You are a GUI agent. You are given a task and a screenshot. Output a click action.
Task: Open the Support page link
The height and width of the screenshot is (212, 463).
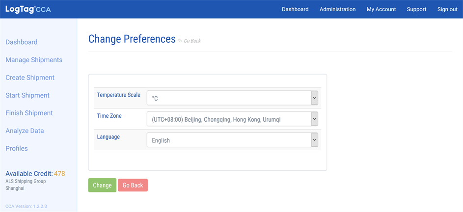coord(416,9)
